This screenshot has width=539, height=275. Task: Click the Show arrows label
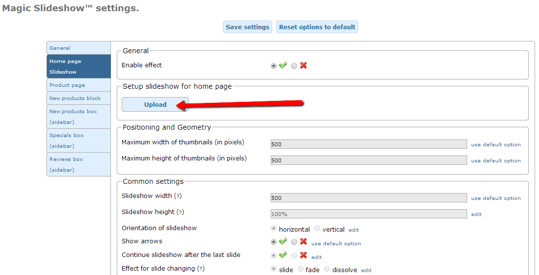[x=142, y=241]
